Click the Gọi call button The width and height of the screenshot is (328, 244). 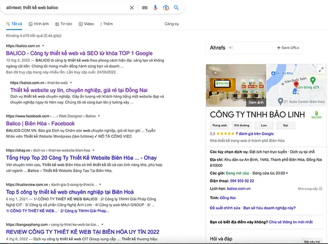[x=285, y=126]
